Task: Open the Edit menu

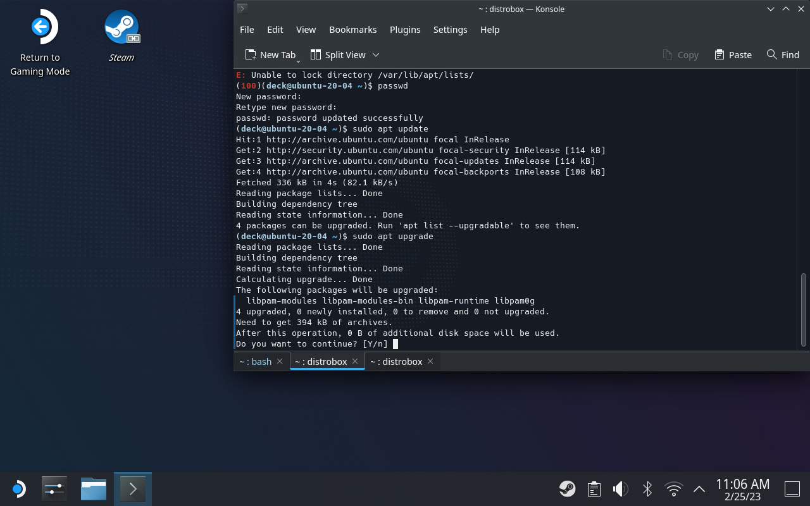Action: point(275,30)
